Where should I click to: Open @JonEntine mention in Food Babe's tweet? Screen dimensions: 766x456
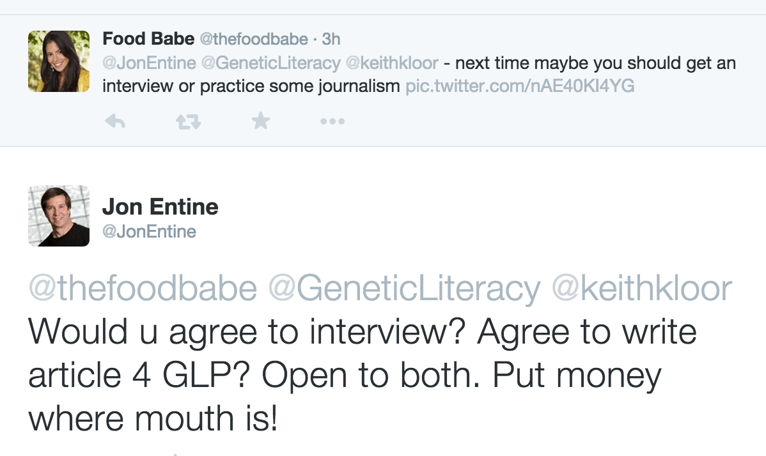pyautogui.click(x=150, y=63)
